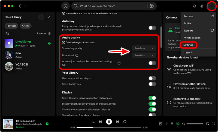
Task: Go forward with the right arrow
Action: (26, 6)
